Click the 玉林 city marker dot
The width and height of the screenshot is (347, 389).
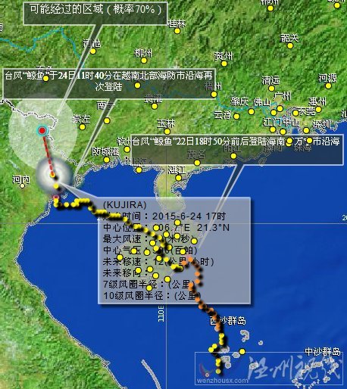(167, 132)
